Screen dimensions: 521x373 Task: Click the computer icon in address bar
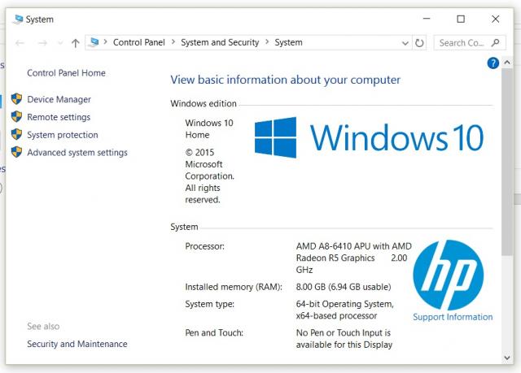[x=94, y=43]
